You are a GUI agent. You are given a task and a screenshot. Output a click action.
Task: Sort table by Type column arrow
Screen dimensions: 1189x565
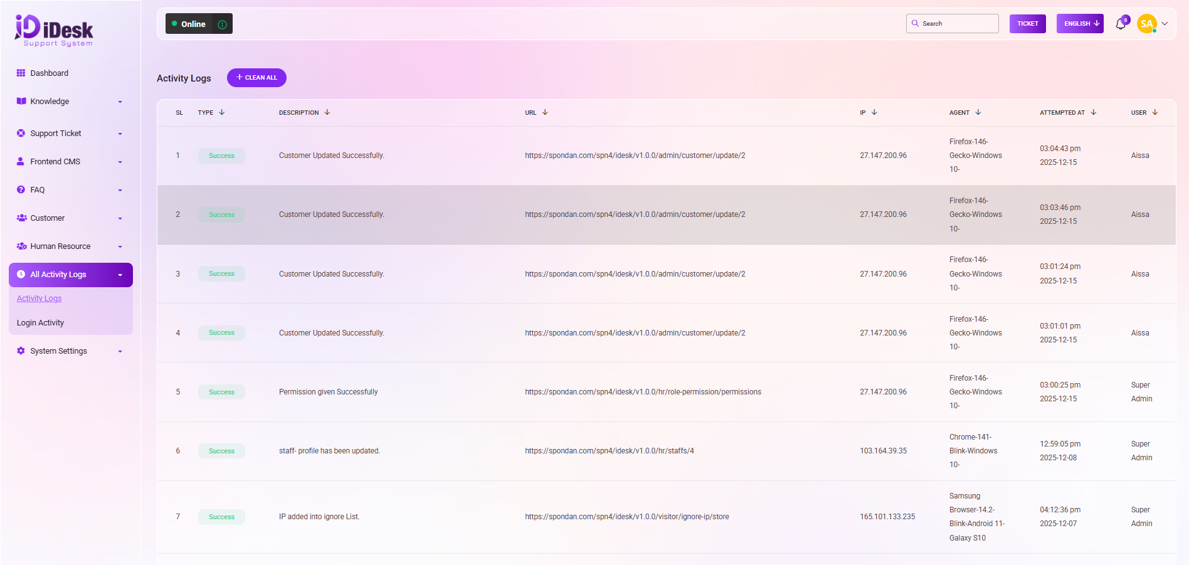pyautogui.click(x=222, y=112)
